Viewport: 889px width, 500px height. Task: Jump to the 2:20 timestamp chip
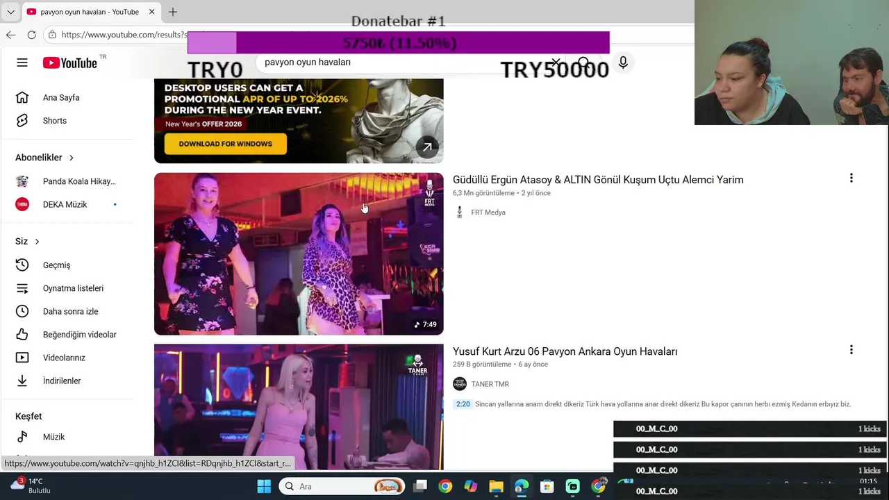[x=463, y=404]
